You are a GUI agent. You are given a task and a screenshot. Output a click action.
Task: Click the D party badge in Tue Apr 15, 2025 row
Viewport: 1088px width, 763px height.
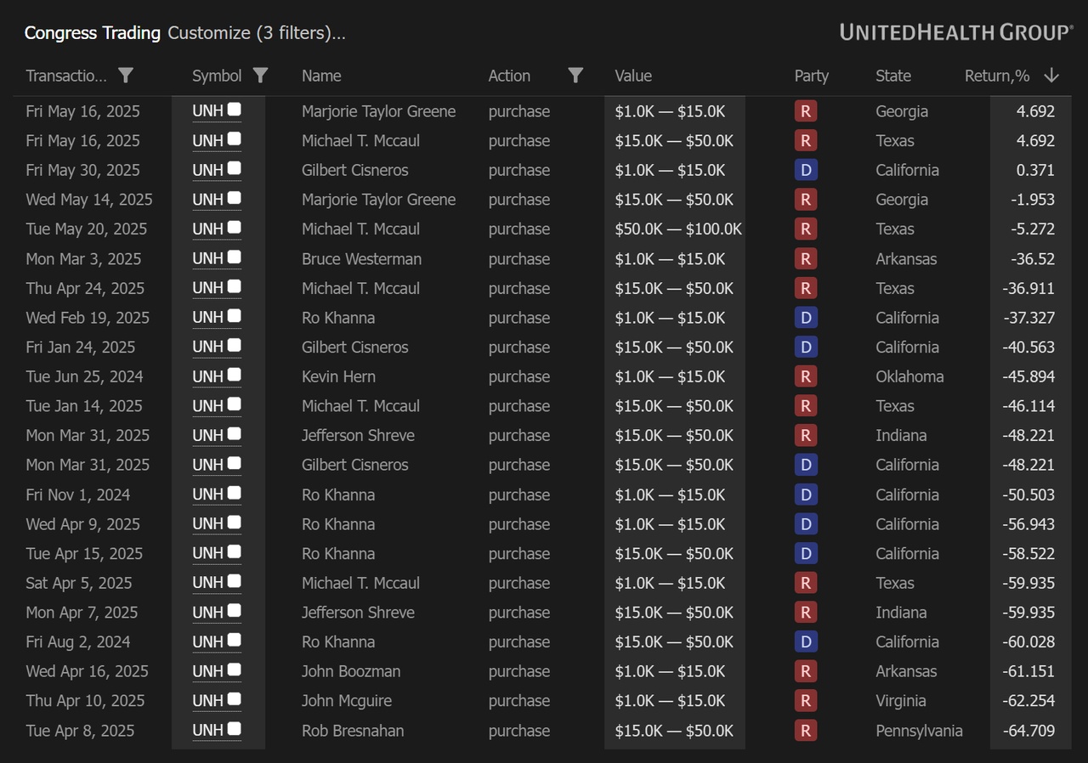pyautogui.click(x=805, y=553)
